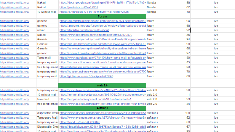Open the photodune.net item link
This screenshot has height=132, width=235.
pos(103,67)
